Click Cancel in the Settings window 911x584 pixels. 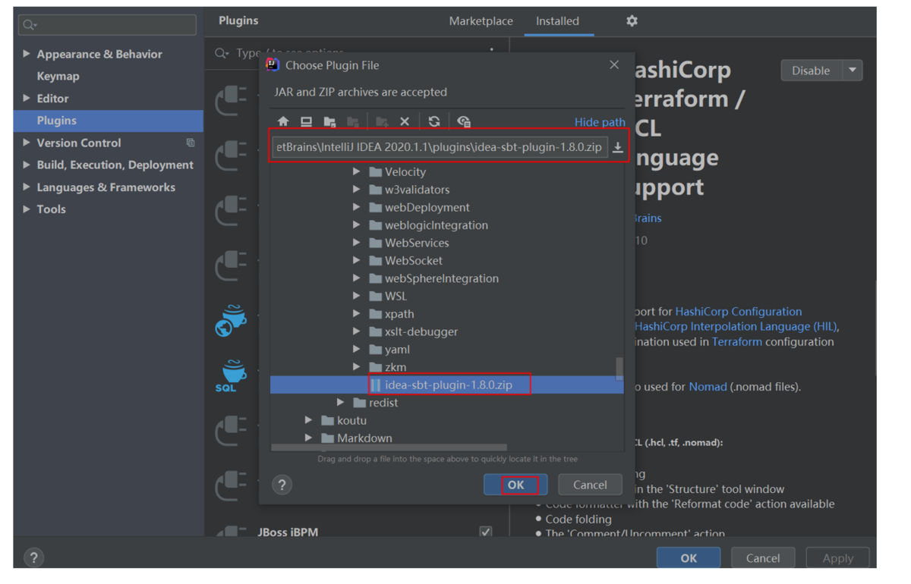tap(763, 558)
